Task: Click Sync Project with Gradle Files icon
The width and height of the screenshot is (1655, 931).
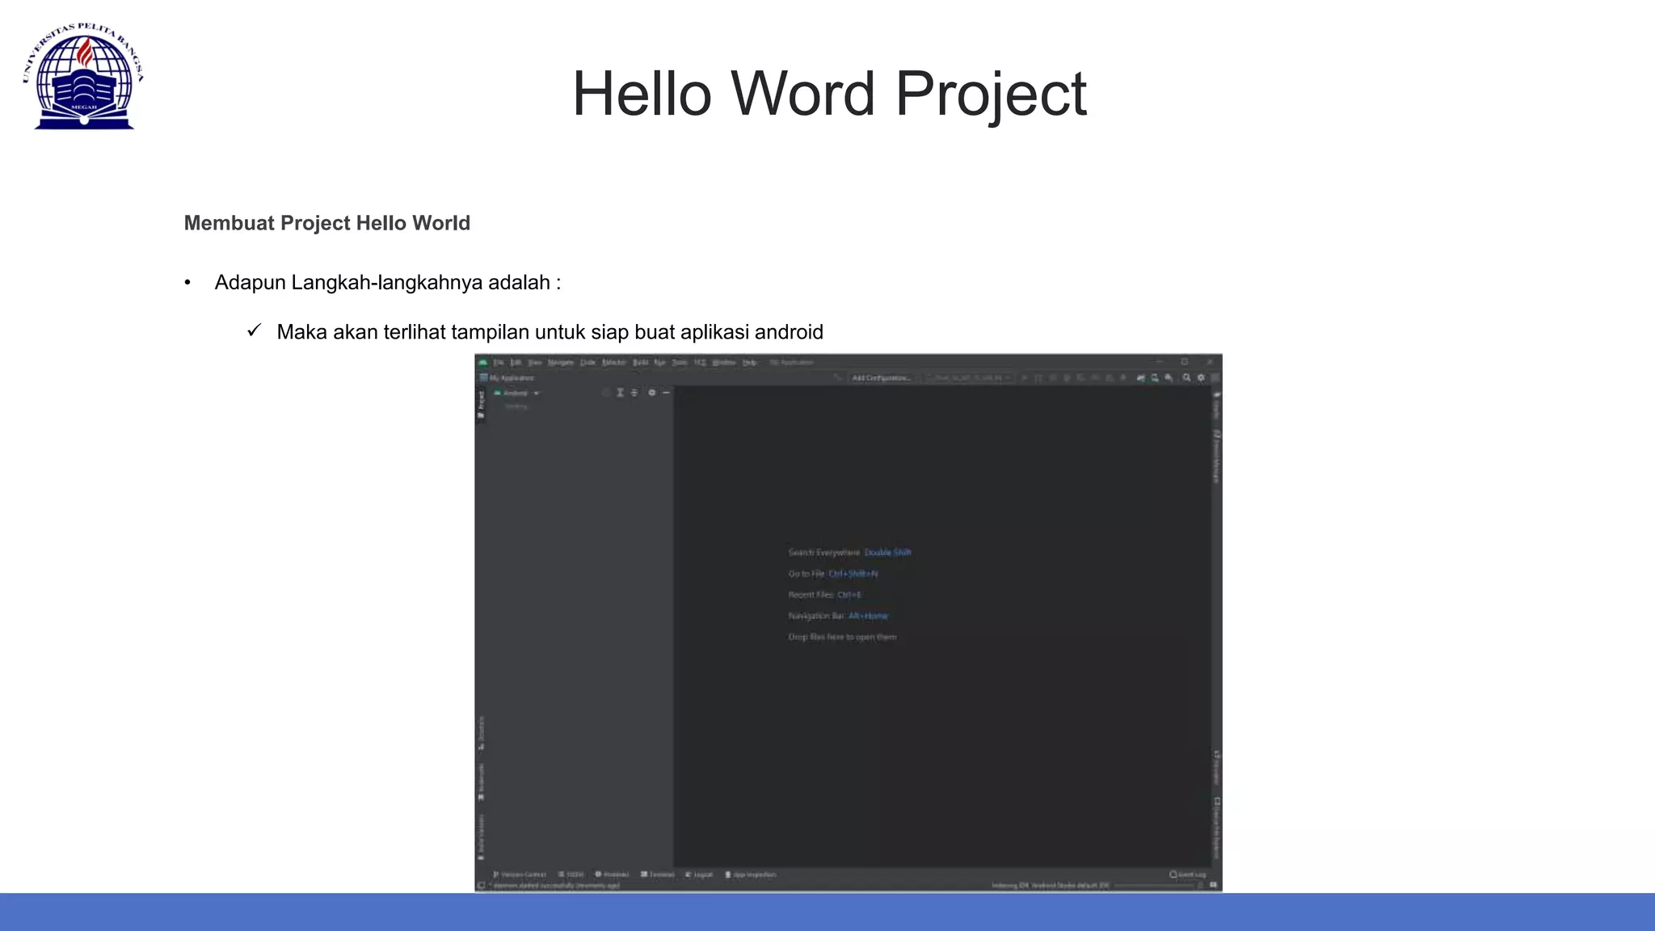Action: click(x=1140, y=377)
